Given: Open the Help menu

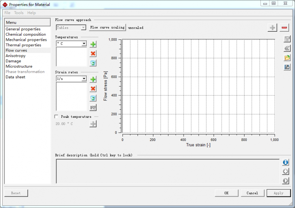Looking at the screenshot, I should pyautogui.click(x=31, y=13).
